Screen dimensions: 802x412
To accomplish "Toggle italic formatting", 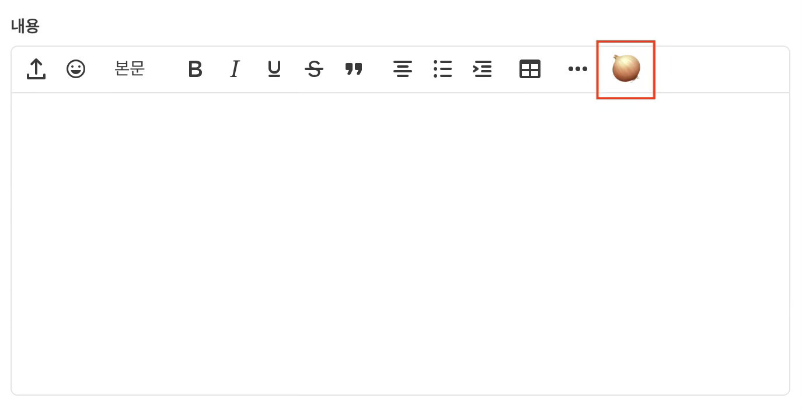I will [x=235, y=69].
